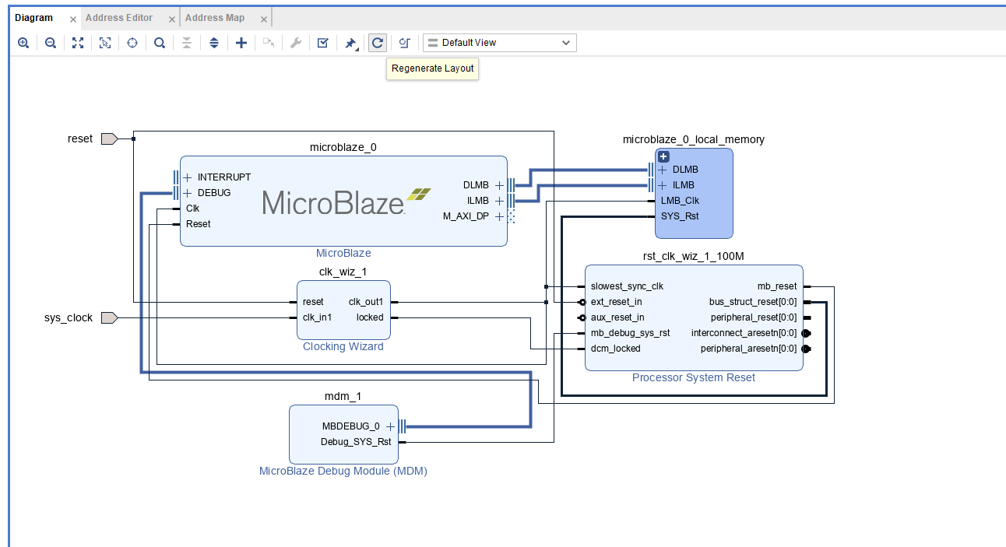
Task: Click the Regenerate Layout icon
Action: pos(378,43)
